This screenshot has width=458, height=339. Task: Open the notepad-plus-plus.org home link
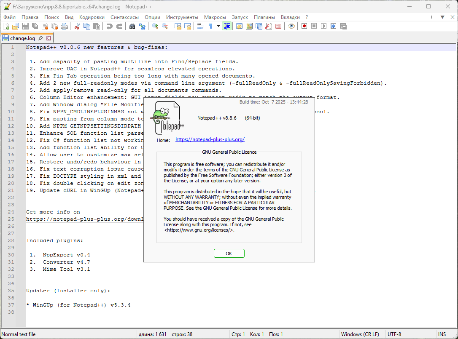pyautogui.click(x=210, y=139)
